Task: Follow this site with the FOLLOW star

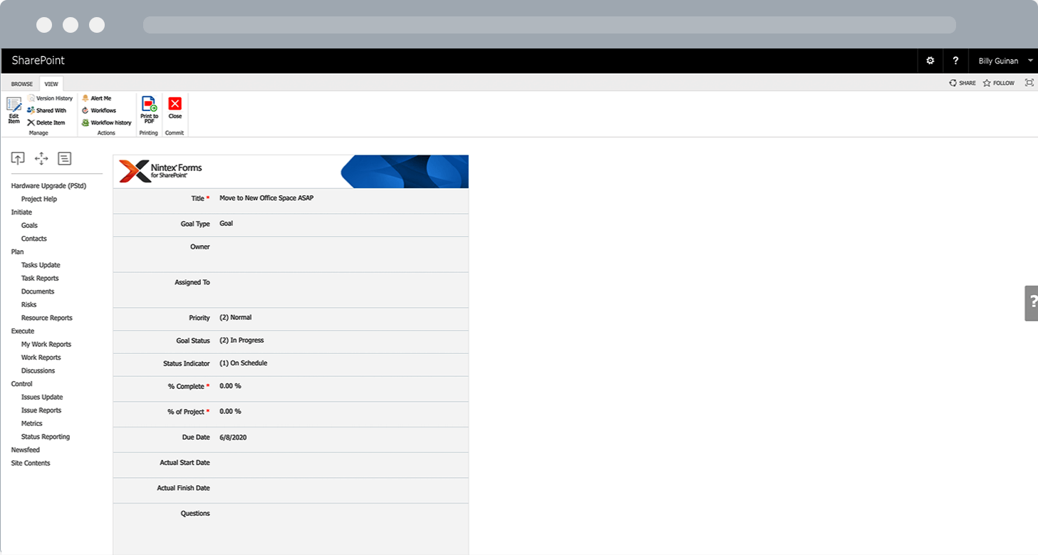Action: pos(998,83)
